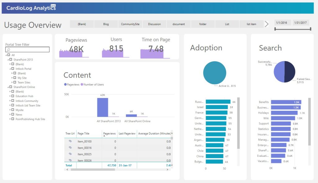
Task: Expand the Team Sites node arrow
Action: tap(12, 82)
